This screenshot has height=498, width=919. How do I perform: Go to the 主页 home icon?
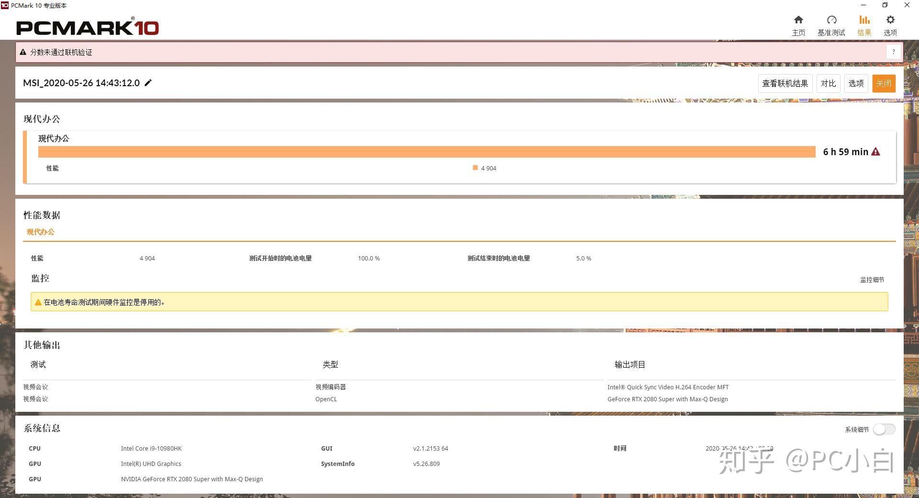click(x=798, y=20)
